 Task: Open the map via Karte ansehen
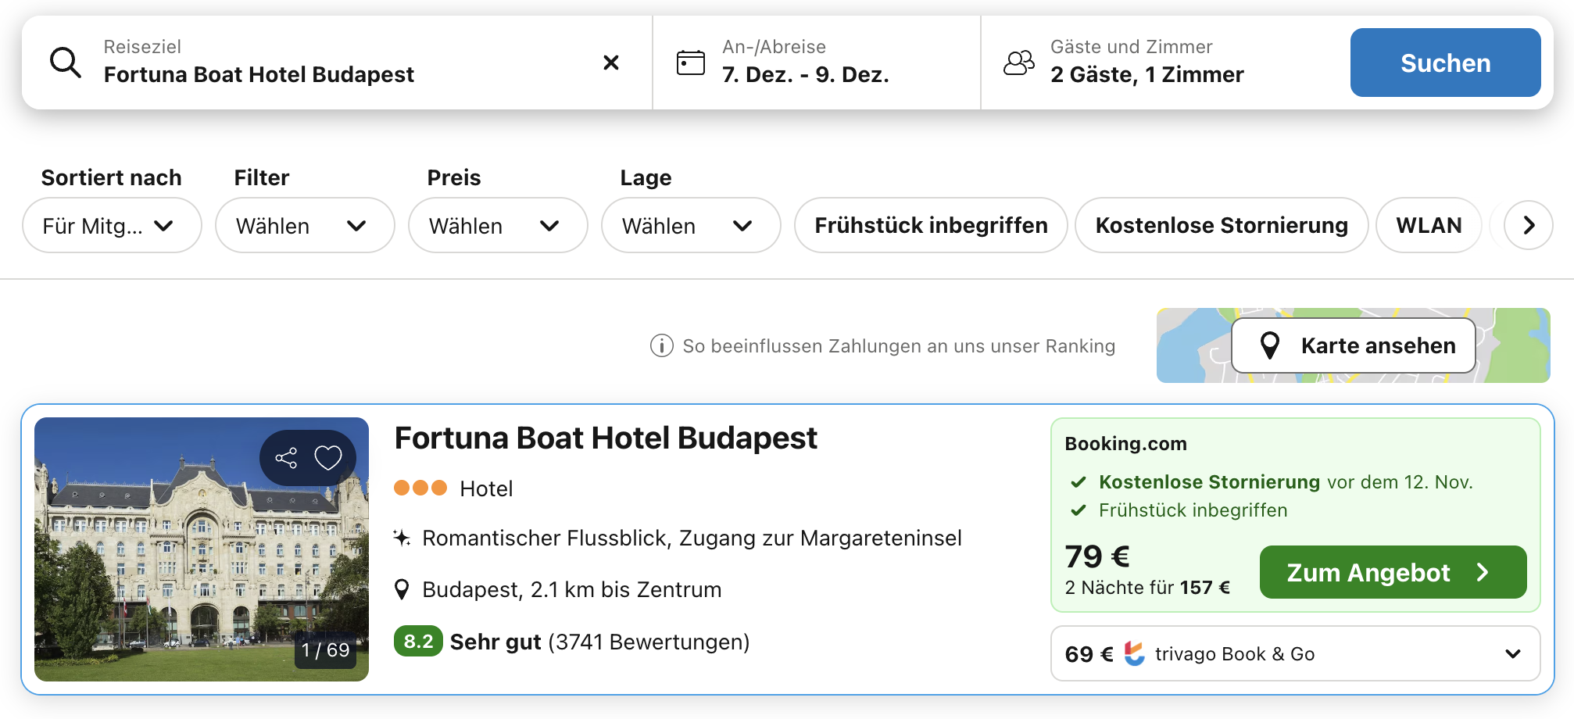(x=1353, y=345)
